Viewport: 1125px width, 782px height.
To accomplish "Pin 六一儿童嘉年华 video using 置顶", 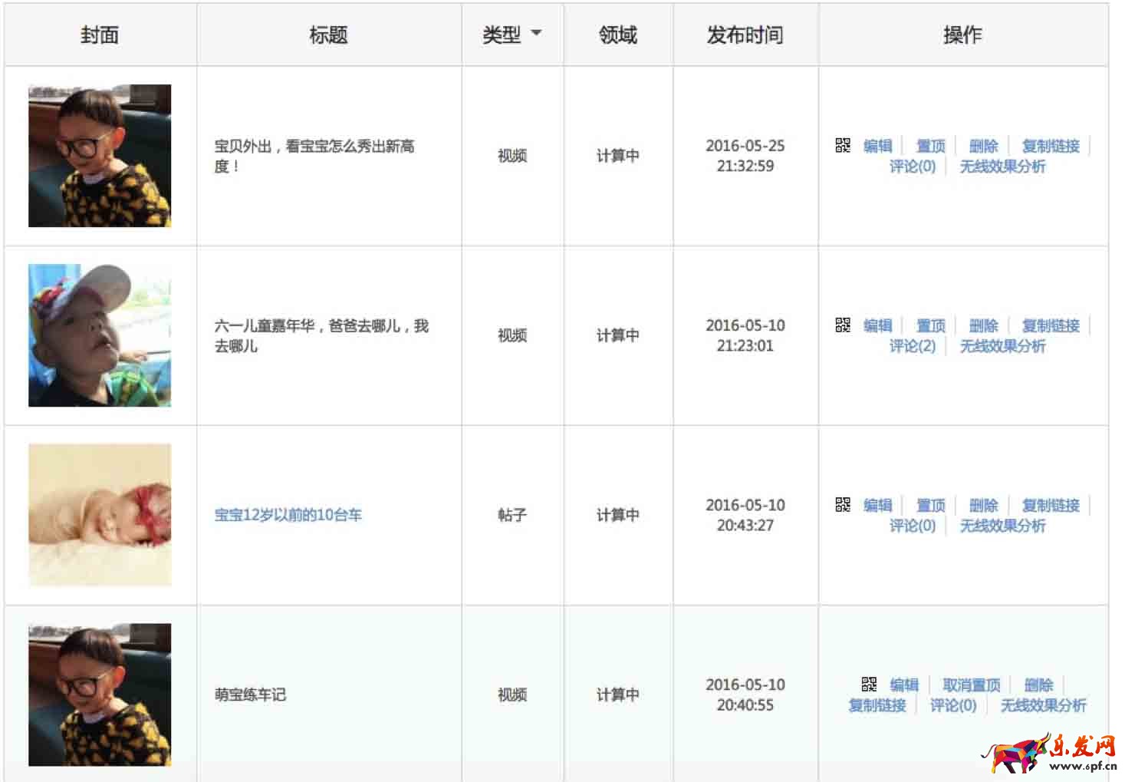I will (930, 325).
